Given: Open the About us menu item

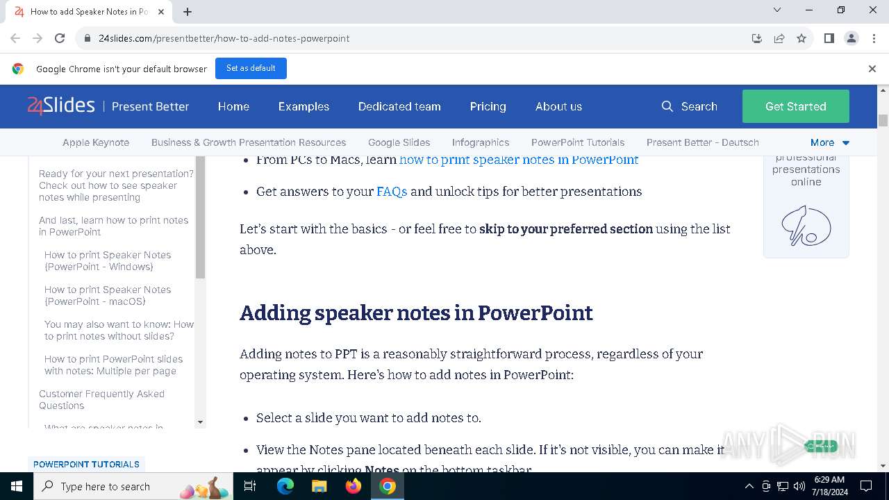Looking at the screenshot, I should click(558, 106).
